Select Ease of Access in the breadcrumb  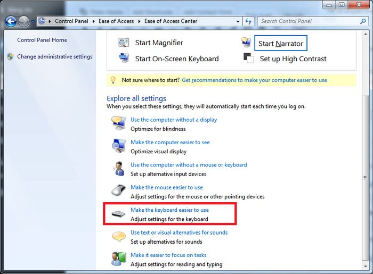coord(116,21)
